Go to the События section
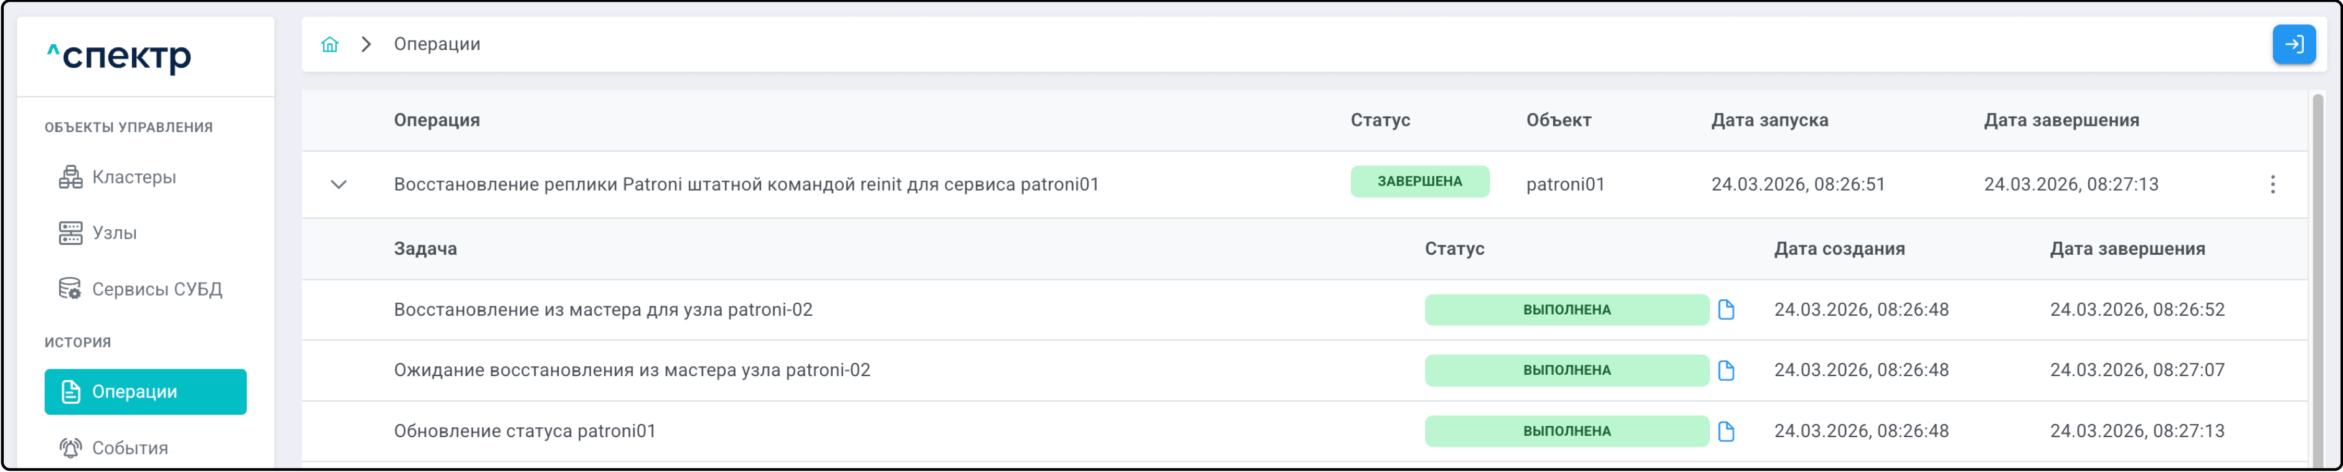This screenshot has width=2343, height=472. (129, 448)
